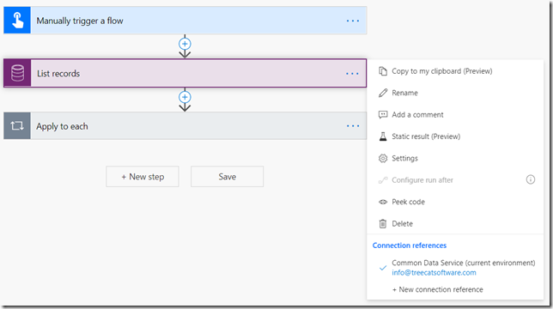
Task: Click the Manually trigger a flow hand icon
Action: tap(17, 21)
